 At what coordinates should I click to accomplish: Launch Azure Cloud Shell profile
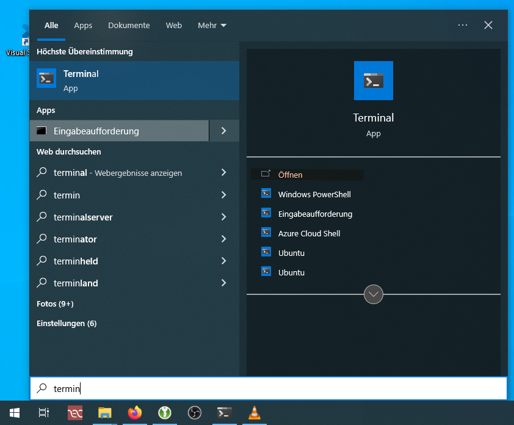coord(309,233)
